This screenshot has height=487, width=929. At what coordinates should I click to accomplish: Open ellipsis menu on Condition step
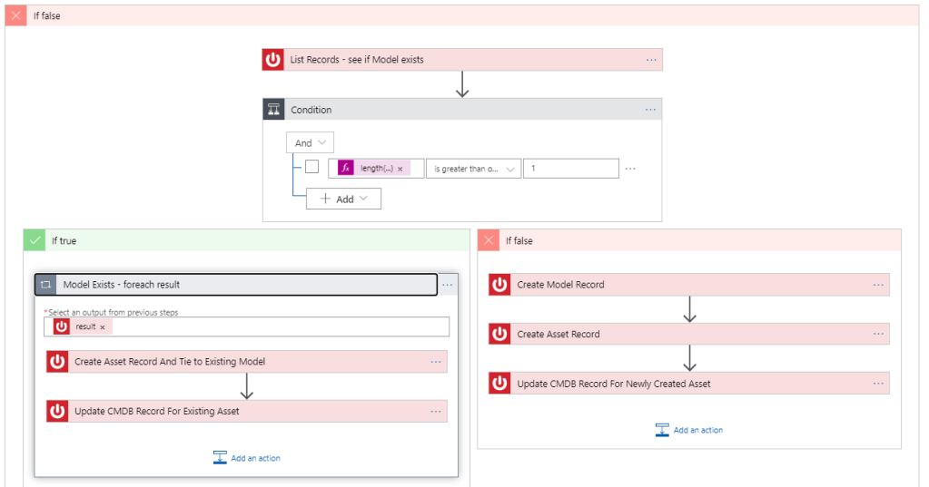pyautogui.click(x=650, y=110)
